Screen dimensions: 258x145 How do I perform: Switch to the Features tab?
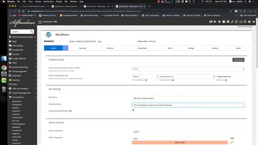point(110,48)
